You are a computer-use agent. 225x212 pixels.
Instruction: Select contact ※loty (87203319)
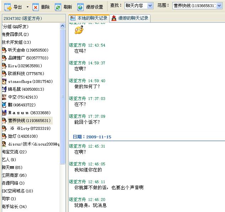(30, 128)
